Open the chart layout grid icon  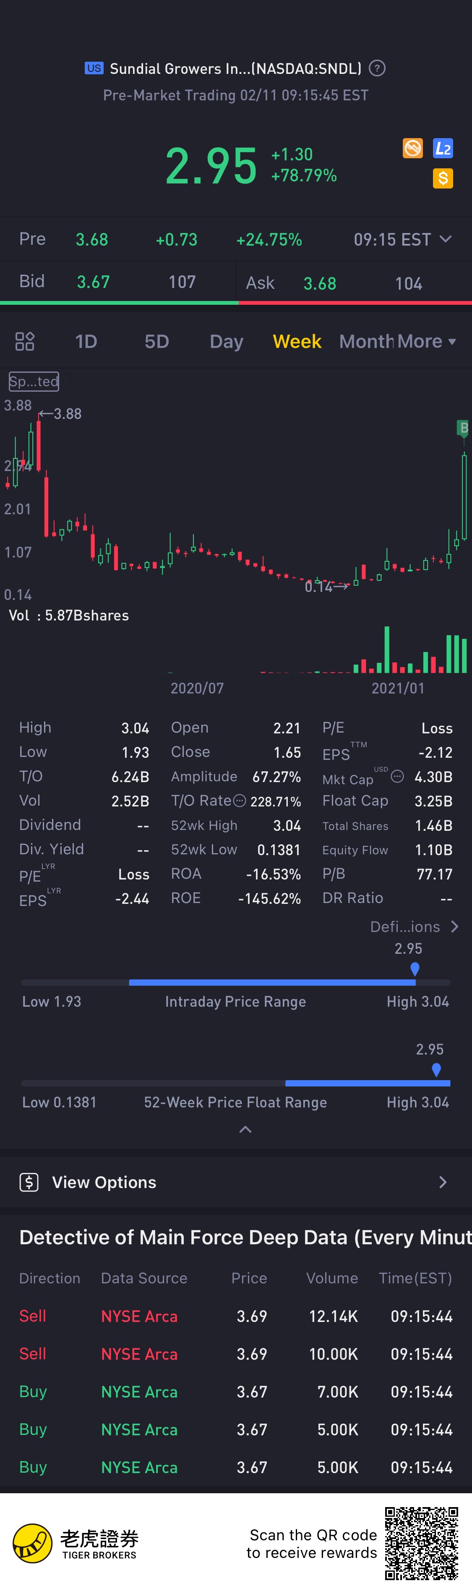(x=25, y=341)
